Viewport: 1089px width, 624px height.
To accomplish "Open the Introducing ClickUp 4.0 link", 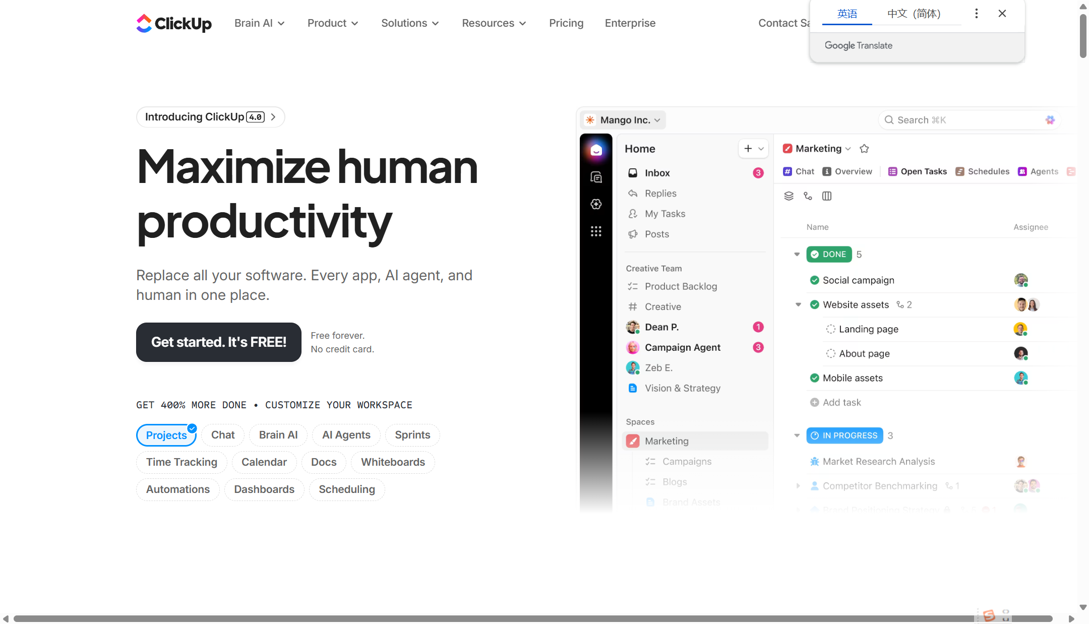I will point(210,117).
